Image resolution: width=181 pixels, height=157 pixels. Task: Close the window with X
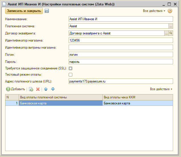tap(175, 4)
